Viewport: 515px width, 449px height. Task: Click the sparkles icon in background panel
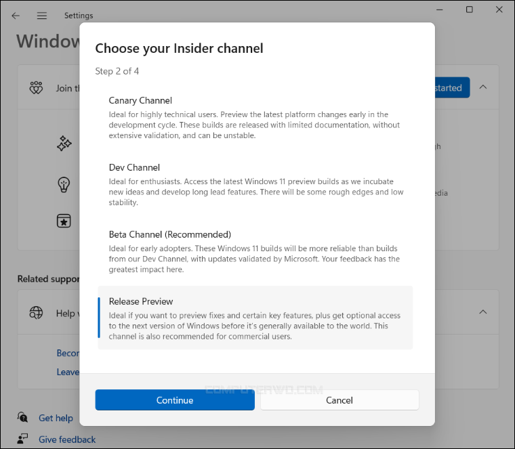click(64, 144)
